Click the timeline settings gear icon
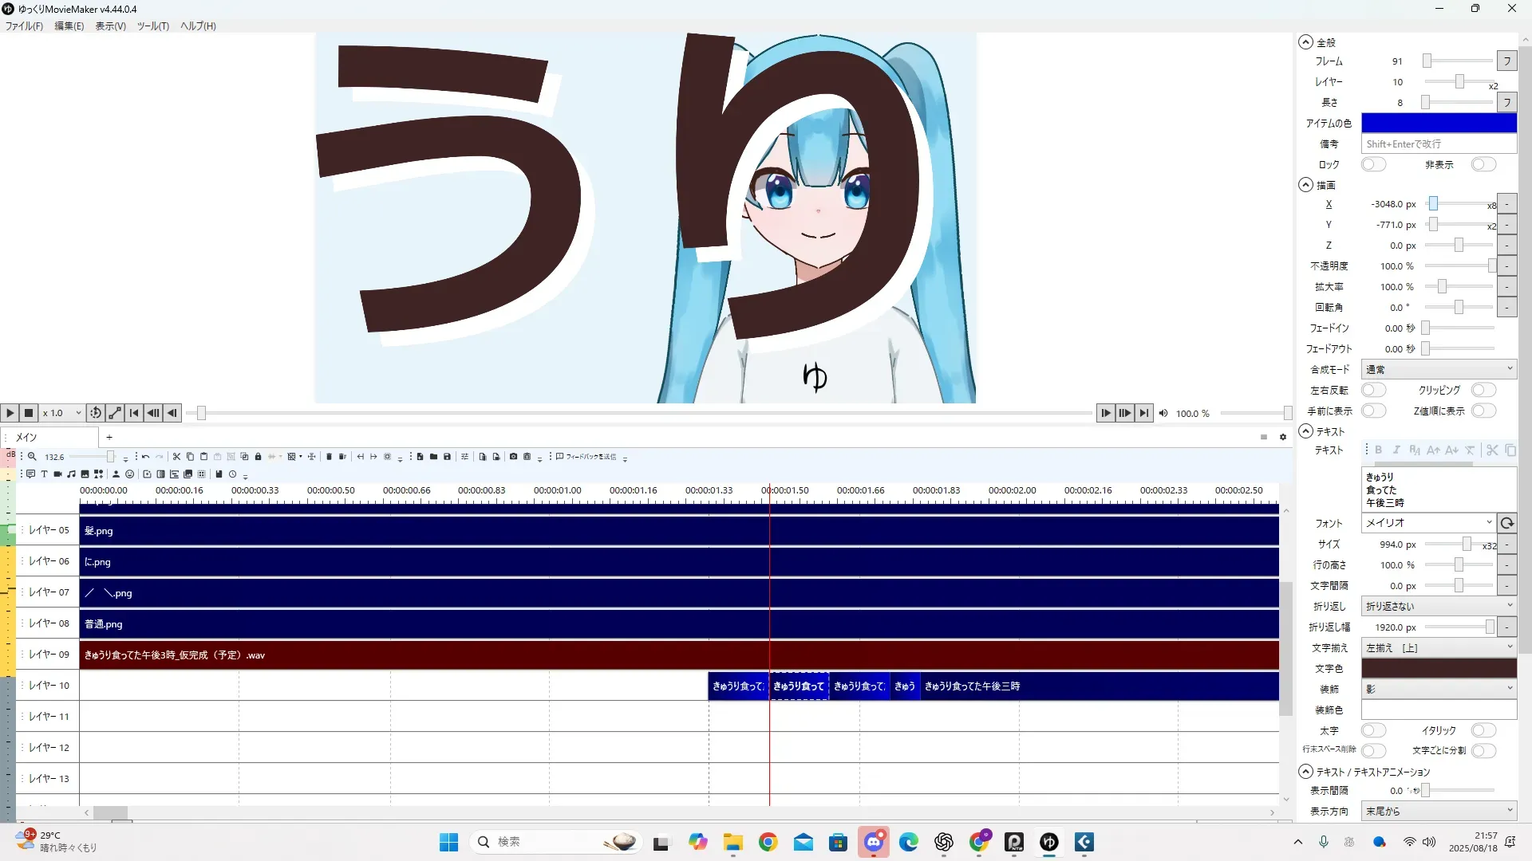Viewport: 1532px width, 861px height. [x=1283, y=437]
